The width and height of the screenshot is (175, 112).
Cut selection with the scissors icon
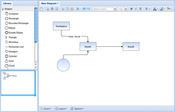tap(63, 9)
